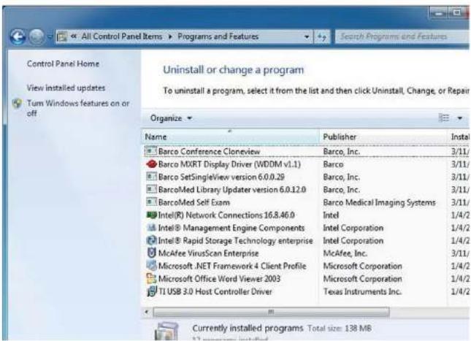Go back with the blue Back arrow

18,37
